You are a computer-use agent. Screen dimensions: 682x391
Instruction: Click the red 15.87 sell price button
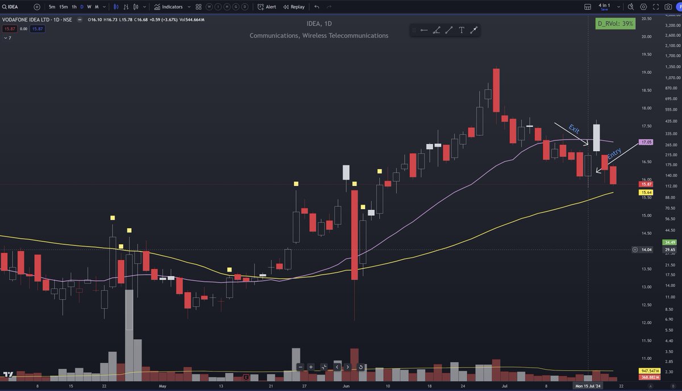coord(10,29)
